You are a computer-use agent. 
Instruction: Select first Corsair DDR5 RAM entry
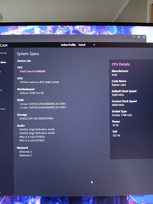pos(43,104)
